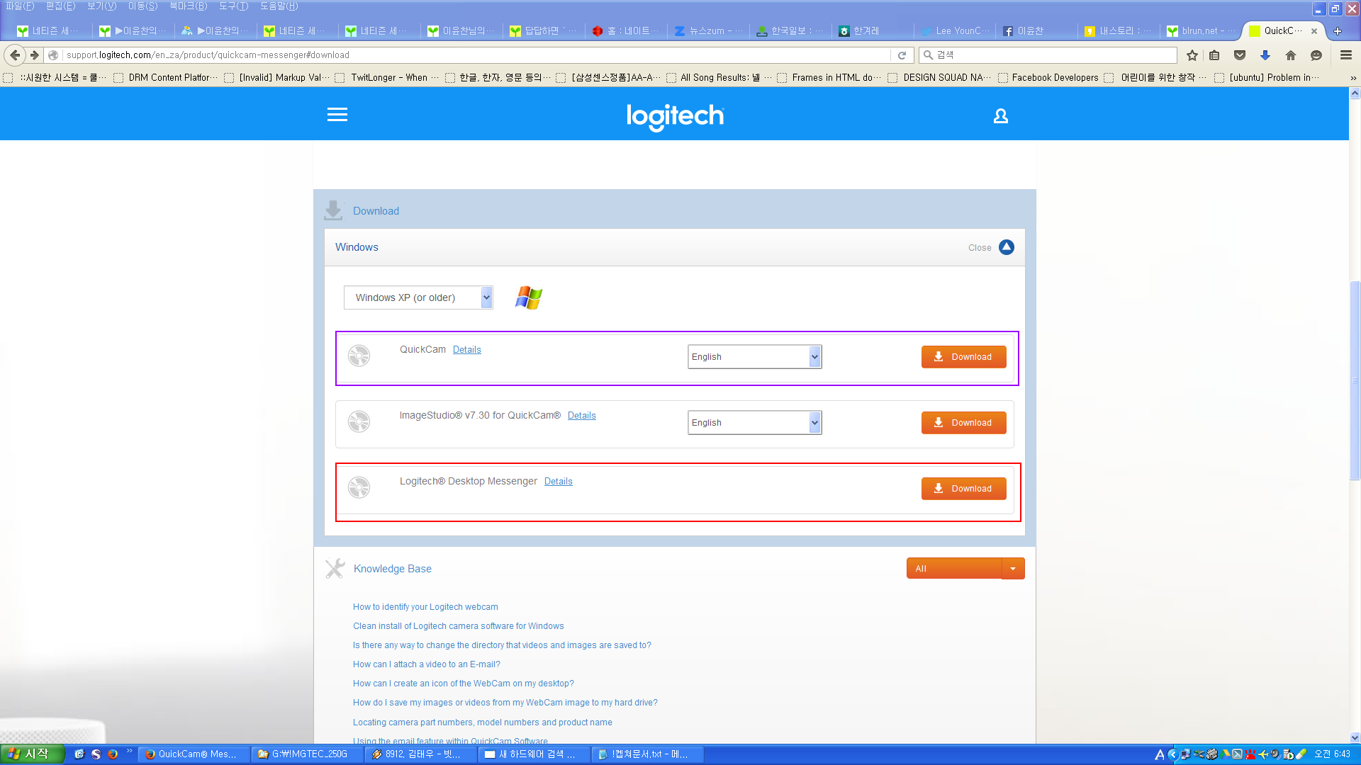Open the Firefox hamburger menu
The height and width of the screenshot is (765, 1361).
1345,55
